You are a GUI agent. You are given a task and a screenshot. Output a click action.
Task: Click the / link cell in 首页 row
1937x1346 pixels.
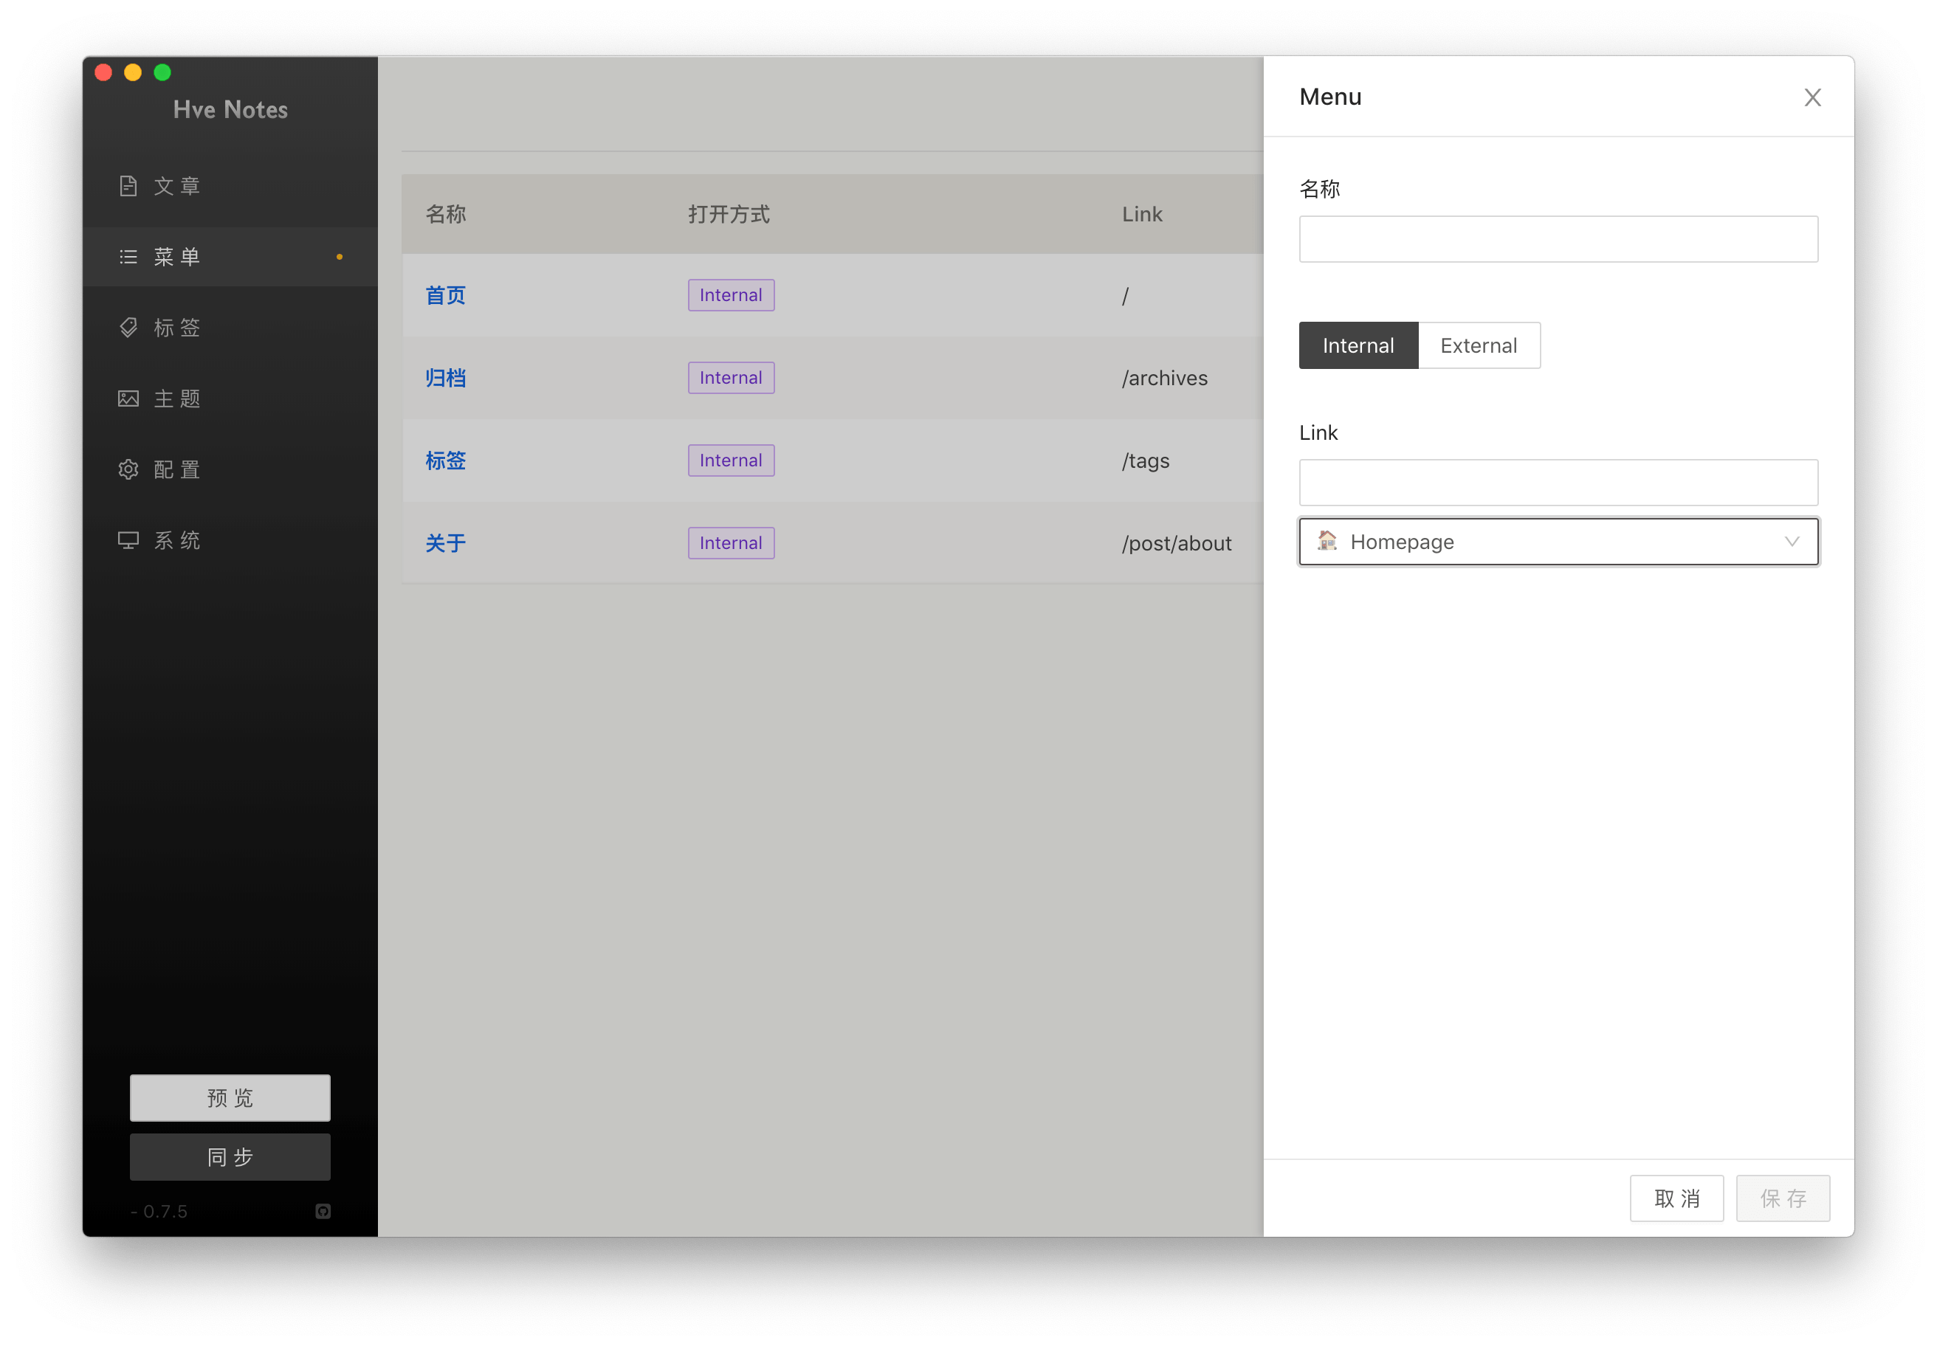pyautogui.click(x=1126, y=295)
